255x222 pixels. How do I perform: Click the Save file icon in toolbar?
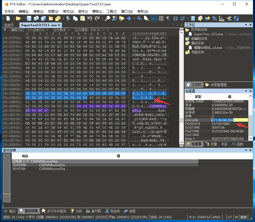[29, 18]
